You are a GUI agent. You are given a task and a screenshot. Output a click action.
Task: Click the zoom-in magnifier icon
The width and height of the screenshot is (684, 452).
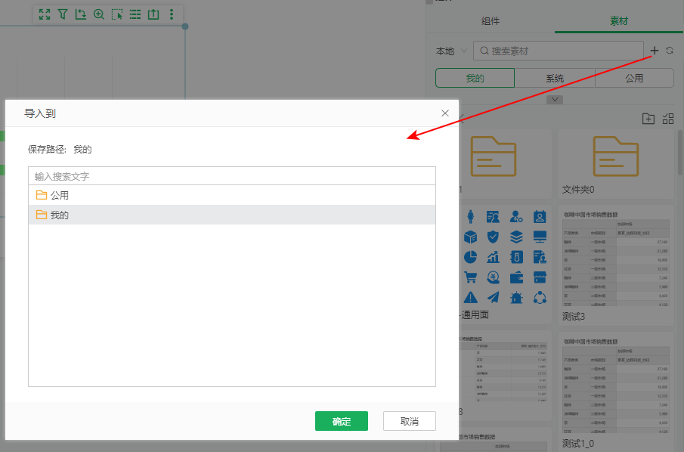(x=99, y=14)
